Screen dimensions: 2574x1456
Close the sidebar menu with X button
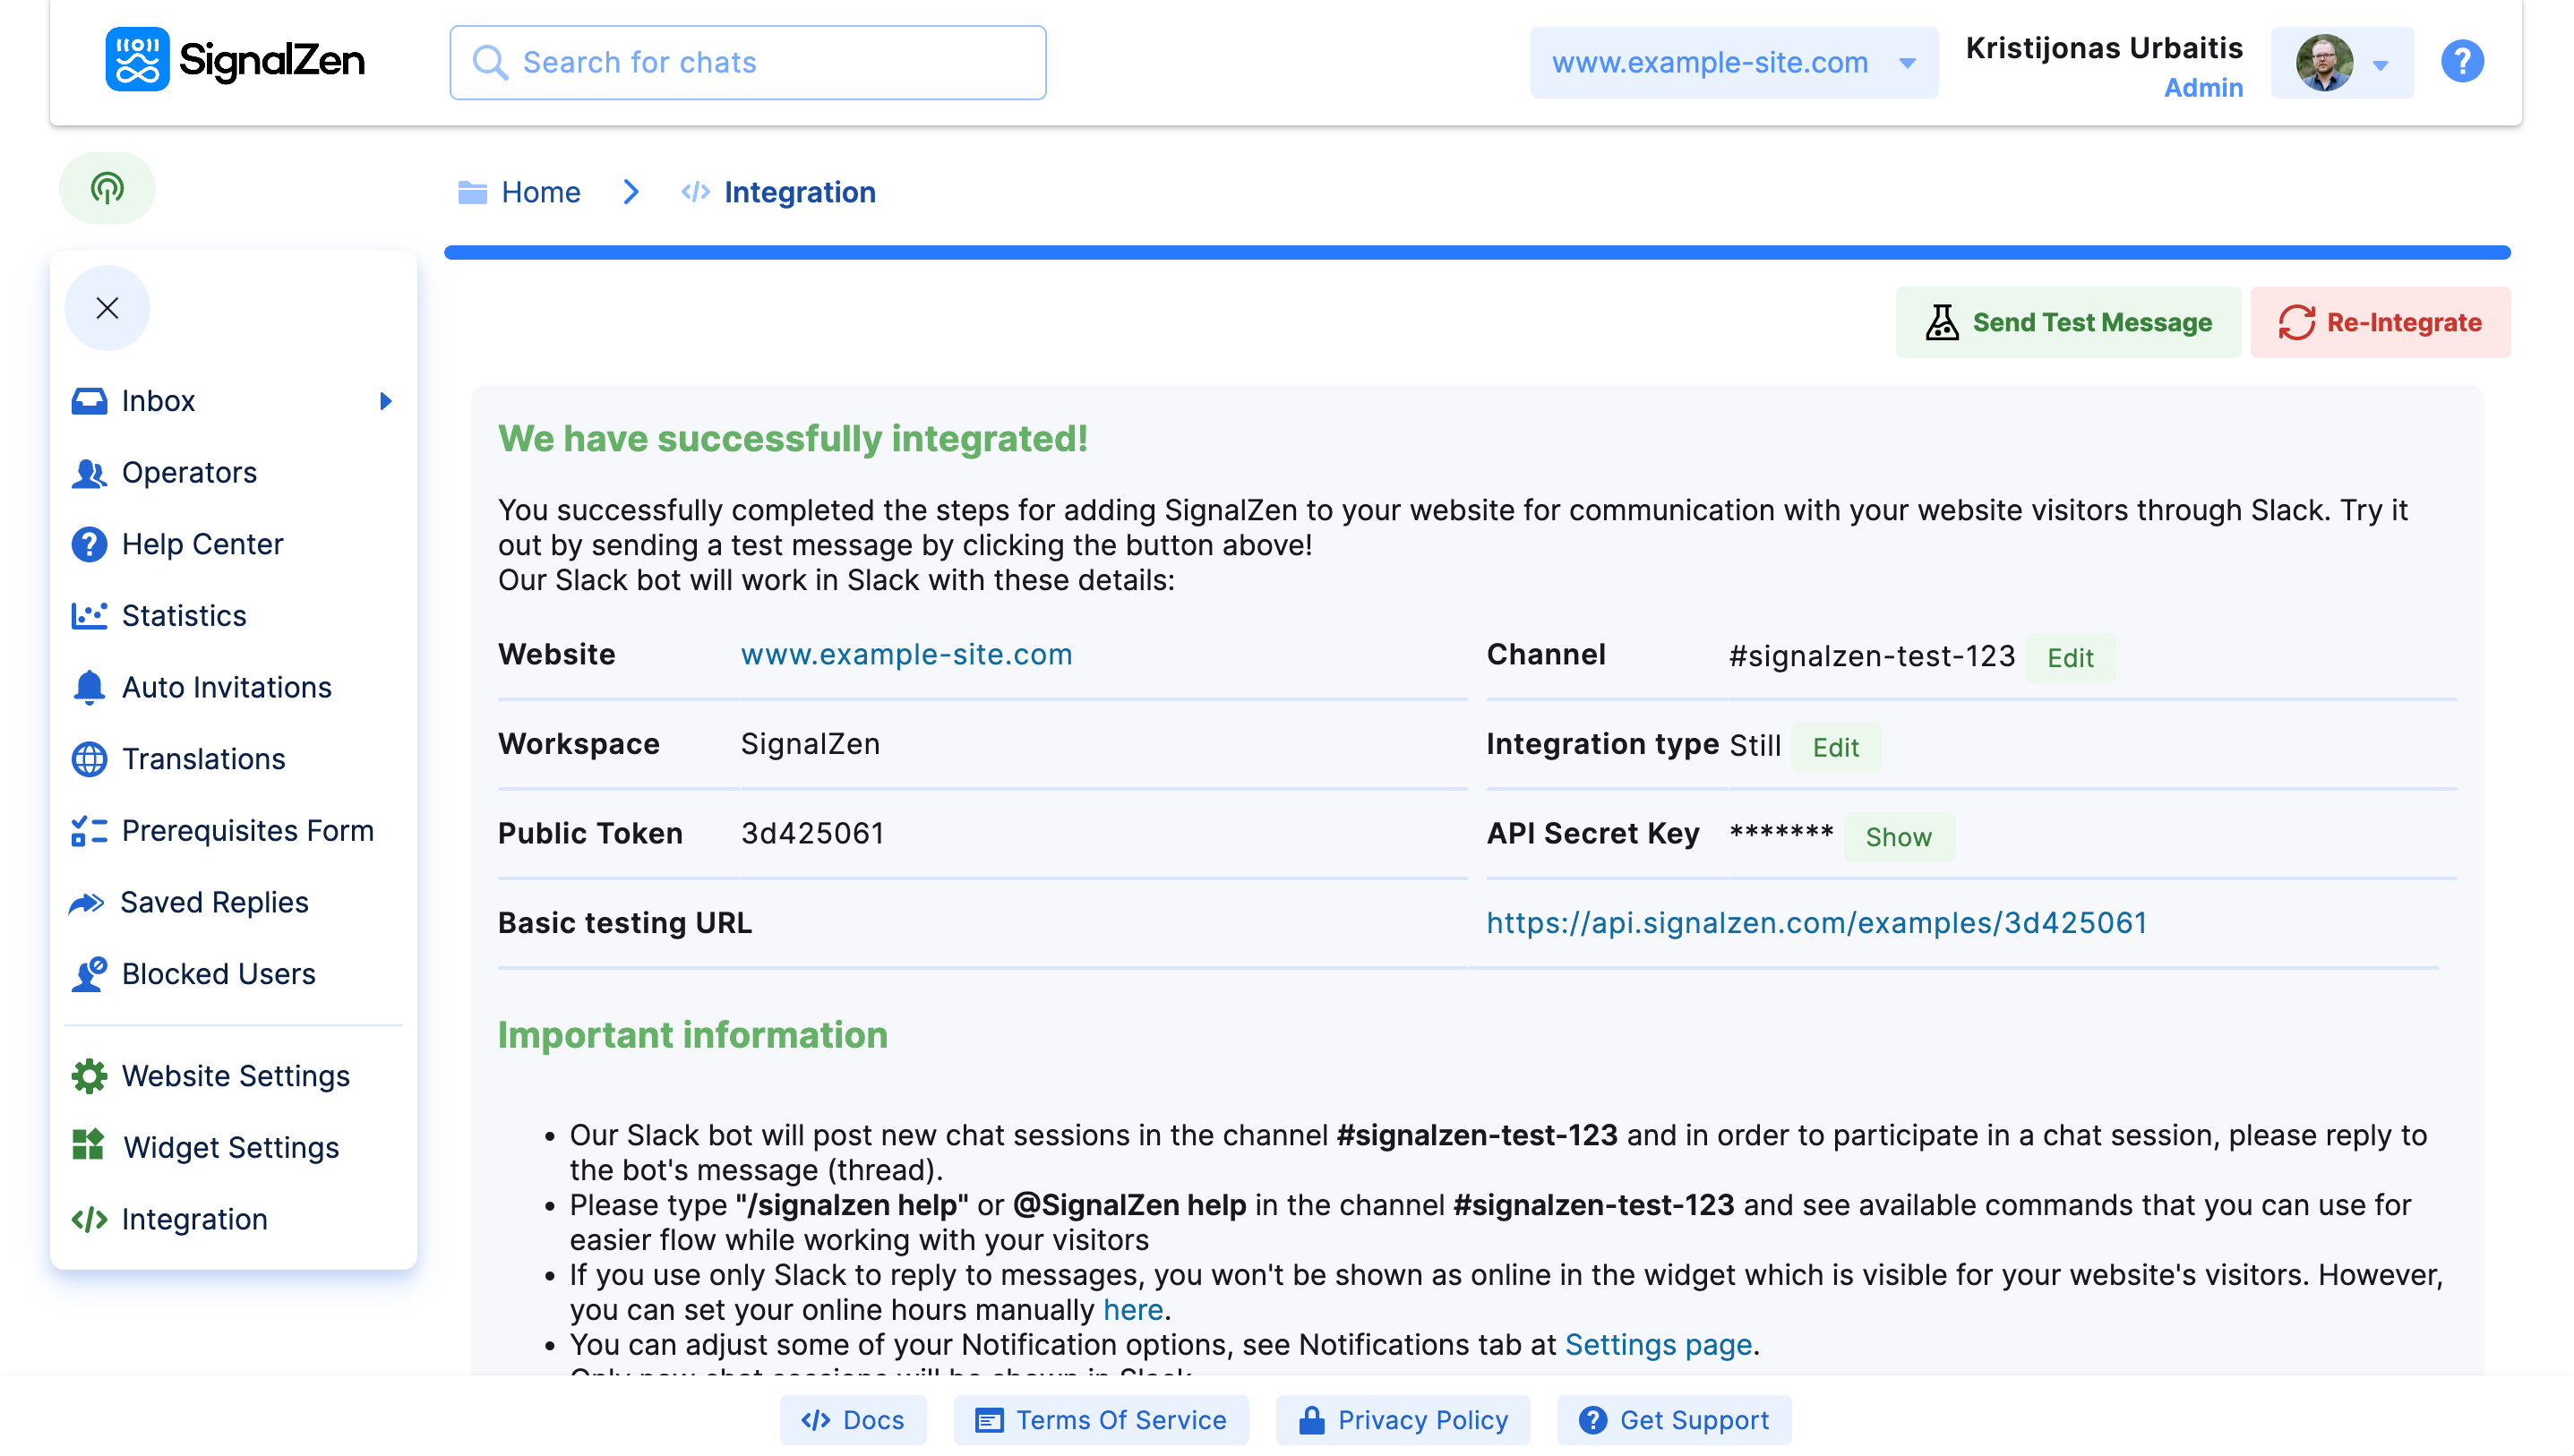point(107,308)
